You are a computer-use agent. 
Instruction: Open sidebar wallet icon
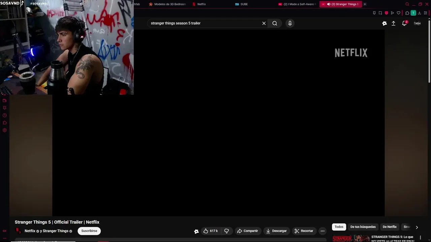pyautogui.click(x=4, y=100)
